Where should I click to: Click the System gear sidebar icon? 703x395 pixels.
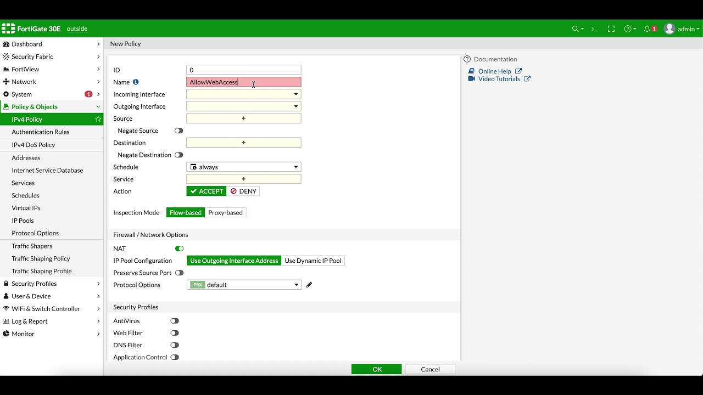pyautogui.click(x=6, y=94)
